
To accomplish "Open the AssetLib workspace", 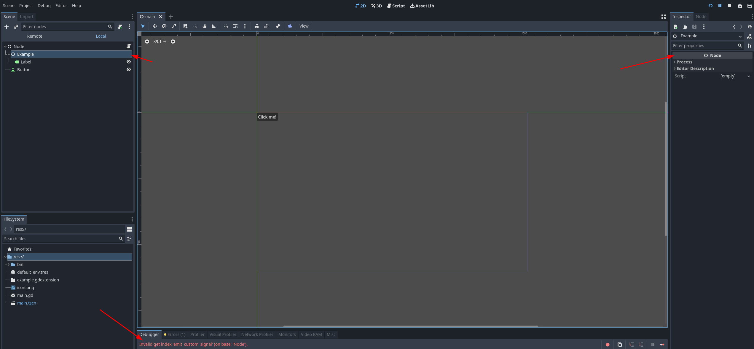I will 422,6.
